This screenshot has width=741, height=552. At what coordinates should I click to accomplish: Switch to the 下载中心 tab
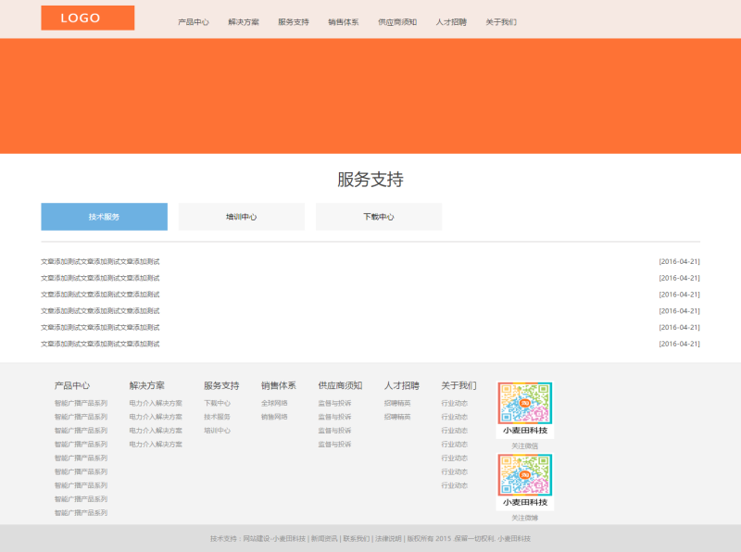379,217
